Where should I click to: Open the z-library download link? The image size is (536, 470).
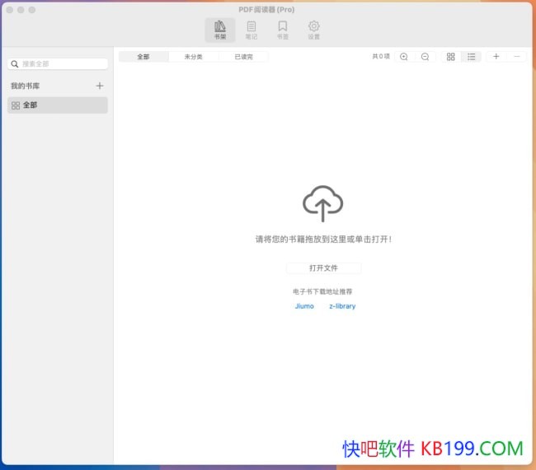point(342,306)
